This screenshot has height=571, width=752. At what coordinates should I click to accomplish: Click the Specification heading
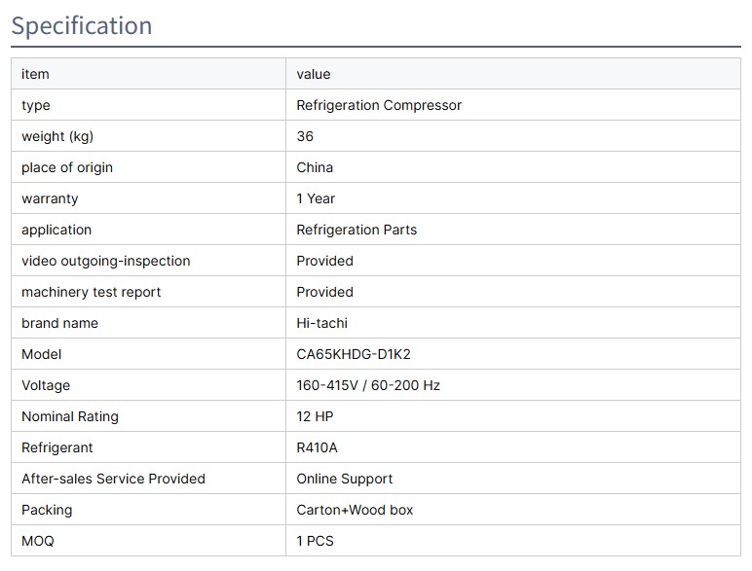tap(82, 25)
